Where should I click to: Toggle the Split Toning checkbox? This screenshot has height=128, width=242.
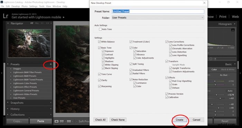coord(131,64)
